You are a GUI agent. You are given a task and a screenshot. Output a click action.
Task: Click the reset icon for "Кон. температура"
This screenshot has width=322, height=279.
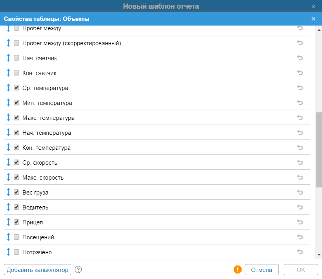300,147
